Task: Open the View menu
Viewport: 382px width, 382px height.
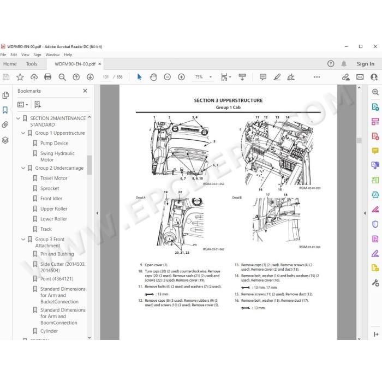Action: [x=25, y=55]
